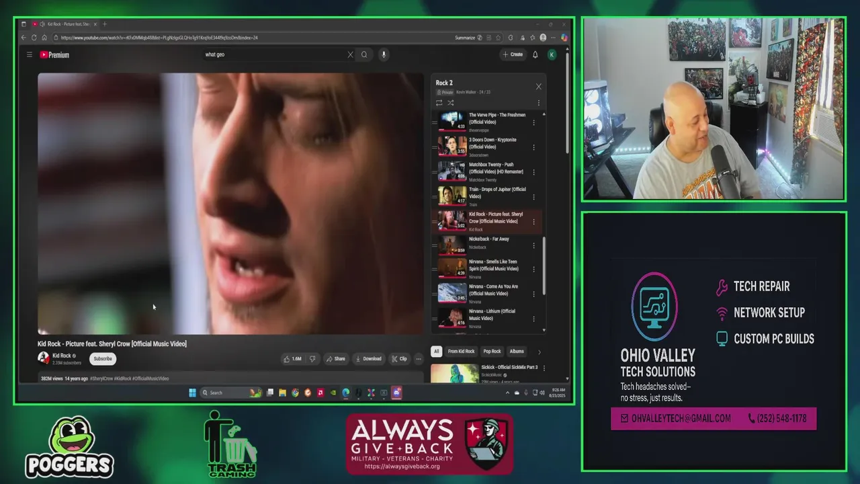This screenshot has width=860, height=484.
Task: Select From Kid Rock filter chip
Action: click(x=461, y=351)
